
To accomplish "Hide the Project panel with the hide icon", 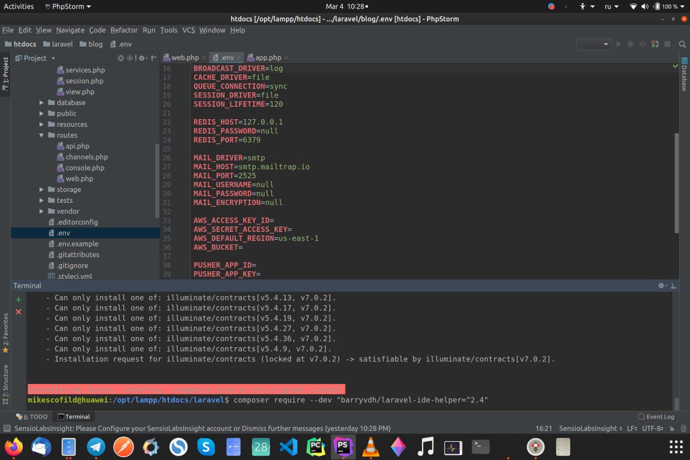I will point(154,58).
